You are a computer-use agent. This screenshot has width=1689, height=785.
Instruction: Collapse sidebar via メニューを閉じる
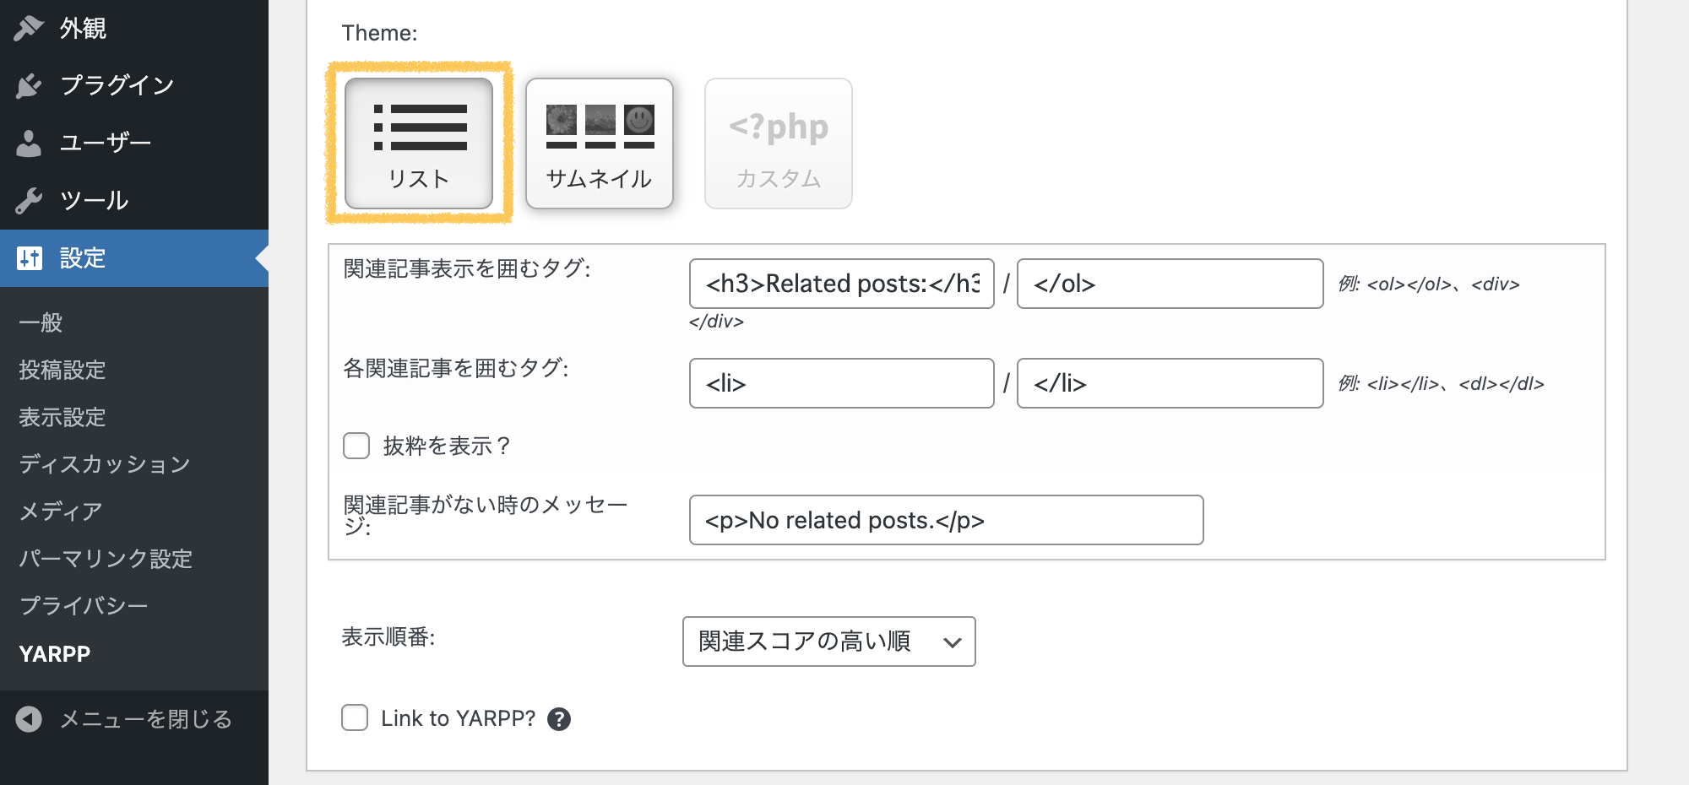tap(134, 719)
